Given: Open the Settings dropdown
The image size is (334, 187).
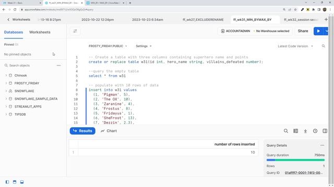Looking at the screenshot, I should [x=144, y=46].
